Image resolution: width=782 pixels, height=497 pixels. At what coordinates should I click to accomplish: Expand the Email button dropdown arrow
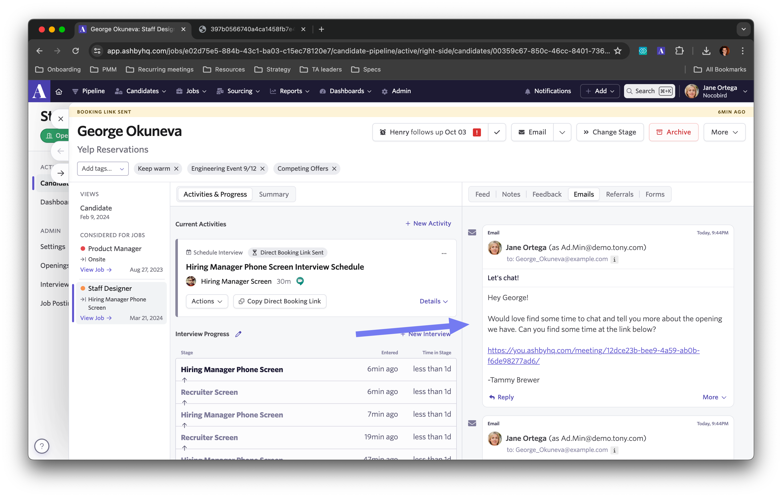click(x=562, y=132)
